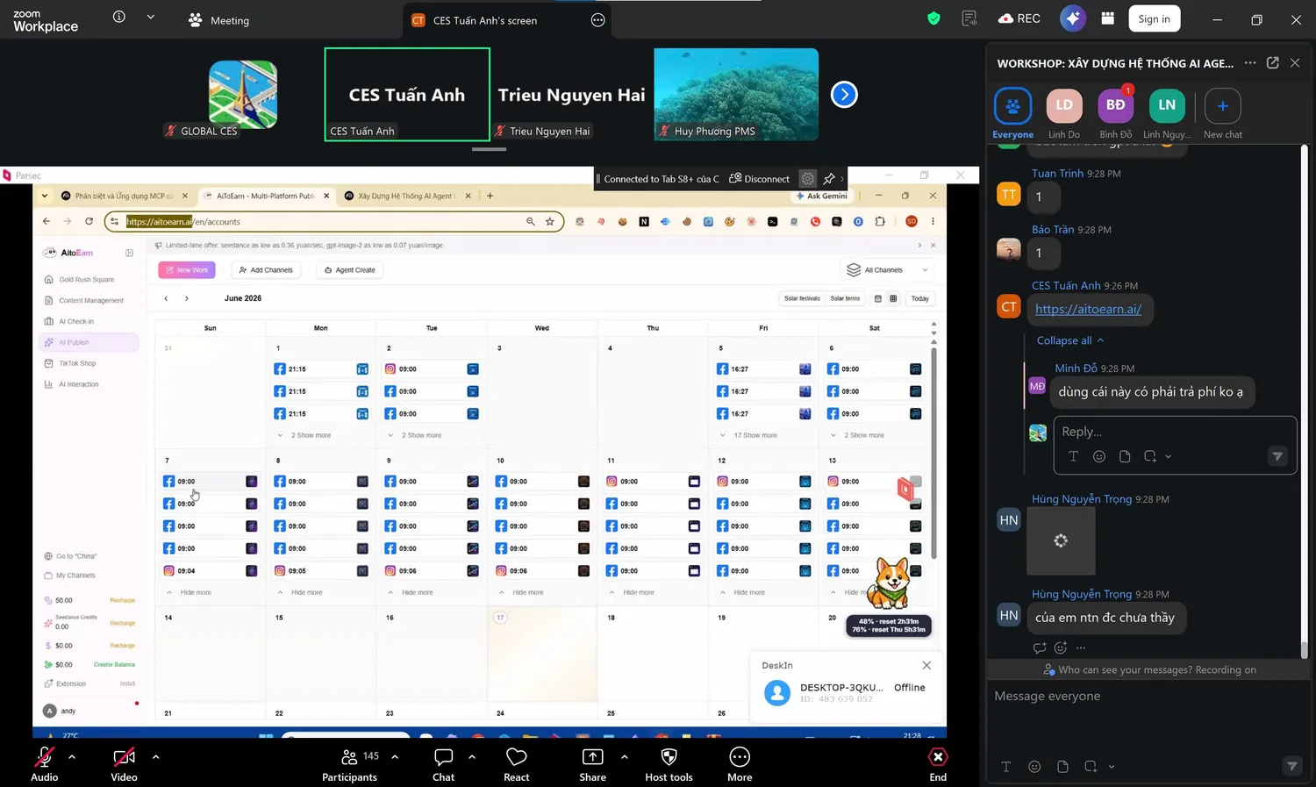Open the All Channels dropdown
The image size is (1316, 787).
(x=887, y=270)
